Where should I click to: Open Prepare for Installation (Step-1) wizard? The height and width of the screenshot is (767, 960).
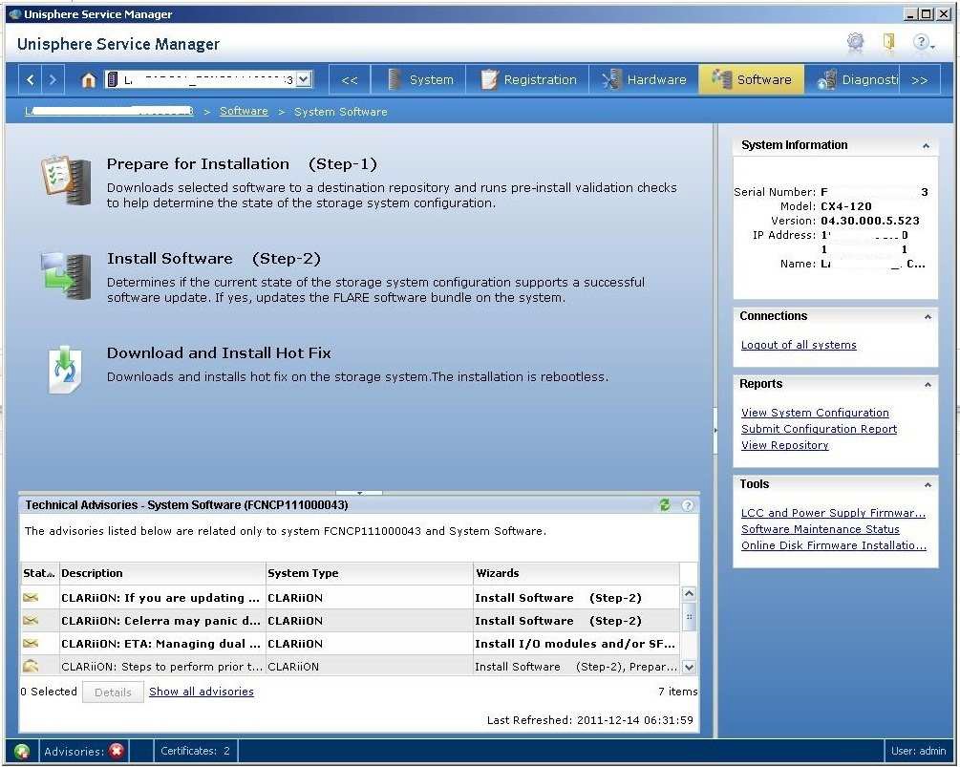coord(242,164)
